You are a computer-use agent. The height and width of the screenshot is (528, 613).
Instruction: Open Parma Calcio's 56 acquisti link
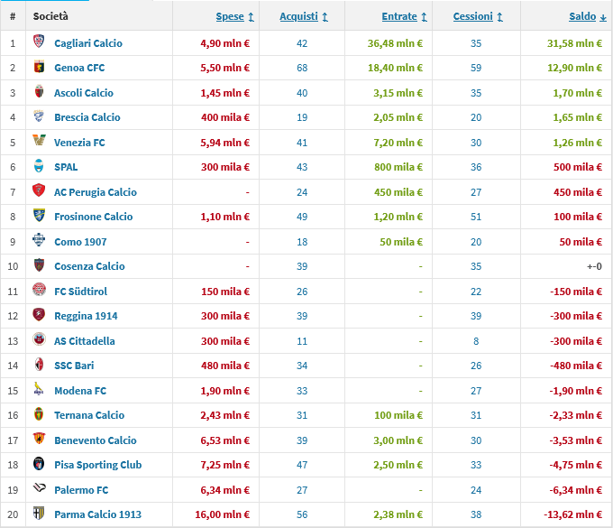pos(302,514)
